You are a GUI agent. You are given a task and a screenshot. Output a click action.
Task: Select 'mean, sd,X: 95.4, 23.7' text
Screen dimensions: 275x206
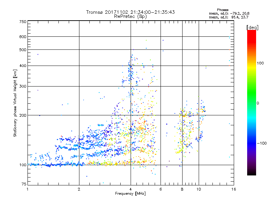tap(229, 17)
